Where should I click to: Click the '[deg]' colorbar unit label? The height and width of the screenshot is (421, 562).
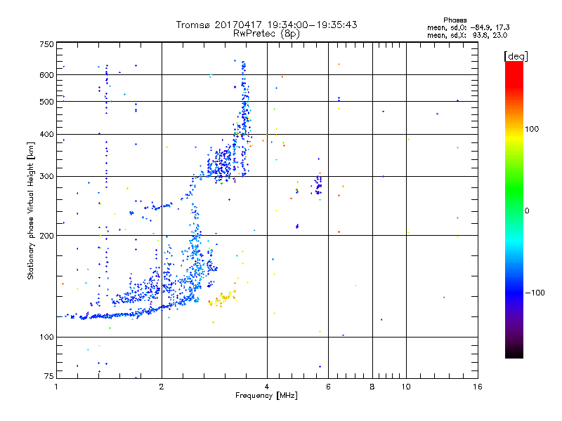pyautogui.click(x=516, y=56)
